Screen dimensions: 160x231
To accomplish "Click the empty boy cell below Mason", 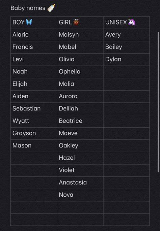I will click(x=34, y=158).
